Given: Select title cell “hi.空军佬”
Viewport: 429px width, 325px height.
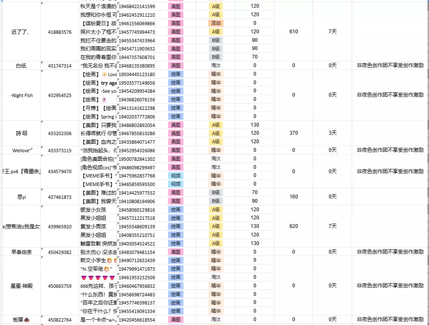Looking at the screenshot, I should pyautogui.click(x=98, y=269).
